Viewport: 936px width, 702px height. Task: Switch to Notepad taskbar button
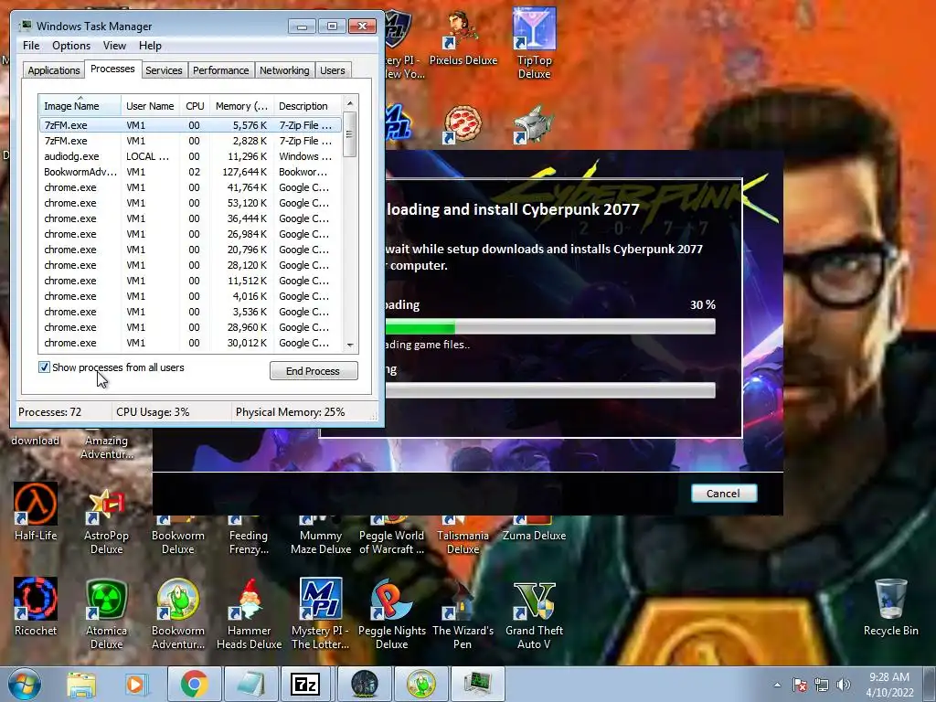(x=250, y=684)
